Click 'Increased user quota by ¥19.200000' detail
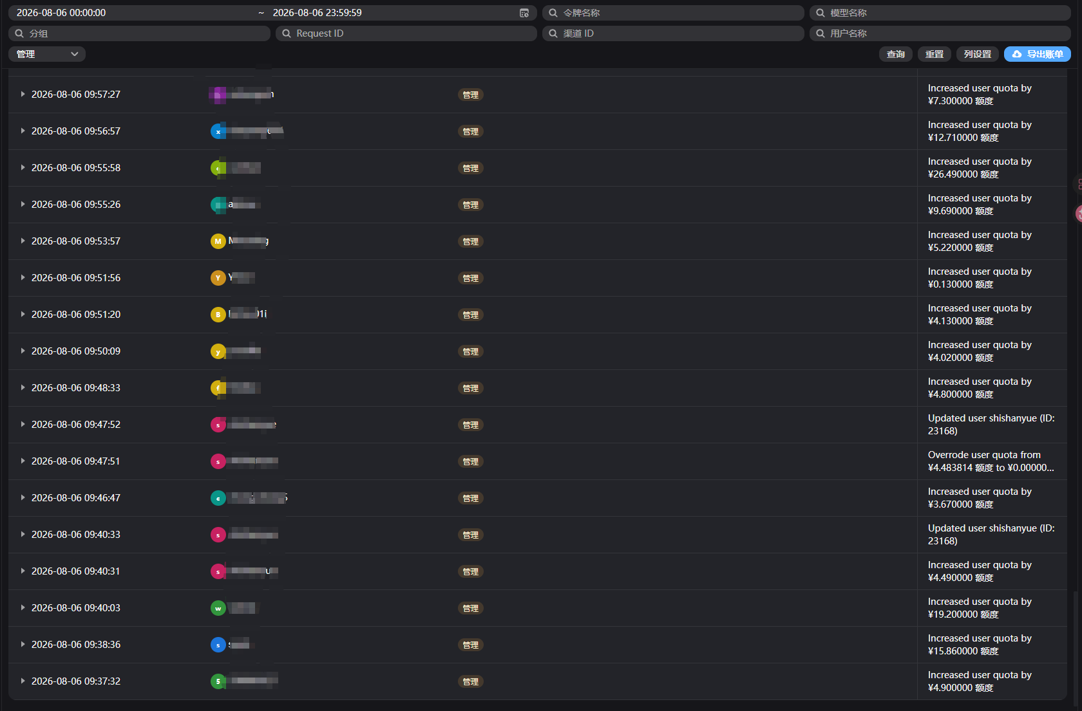 coord(980,608)
